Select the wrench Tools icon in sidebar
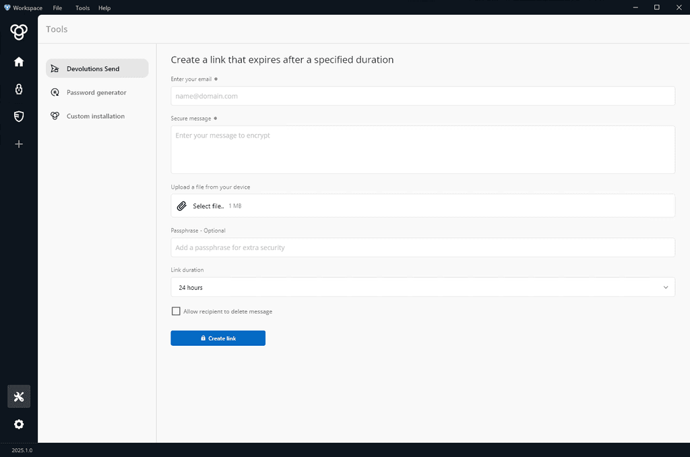The height and width of the screenshot is (457, 690). 19,396
